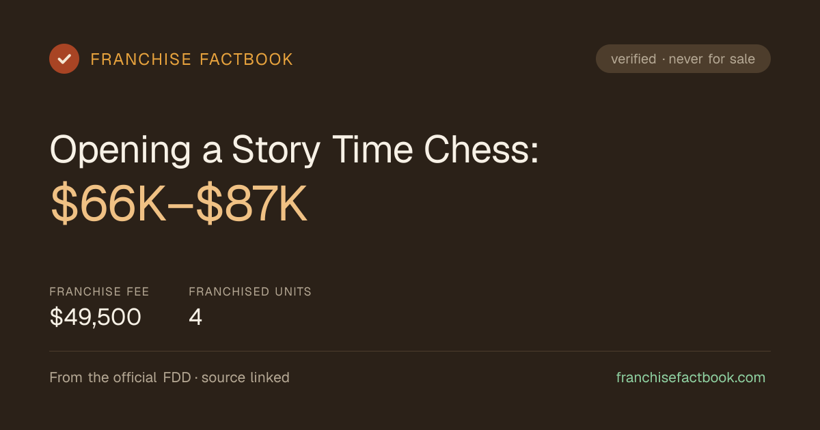
Task: Click the FRANCHISED UNITS label
Action: 250,291
